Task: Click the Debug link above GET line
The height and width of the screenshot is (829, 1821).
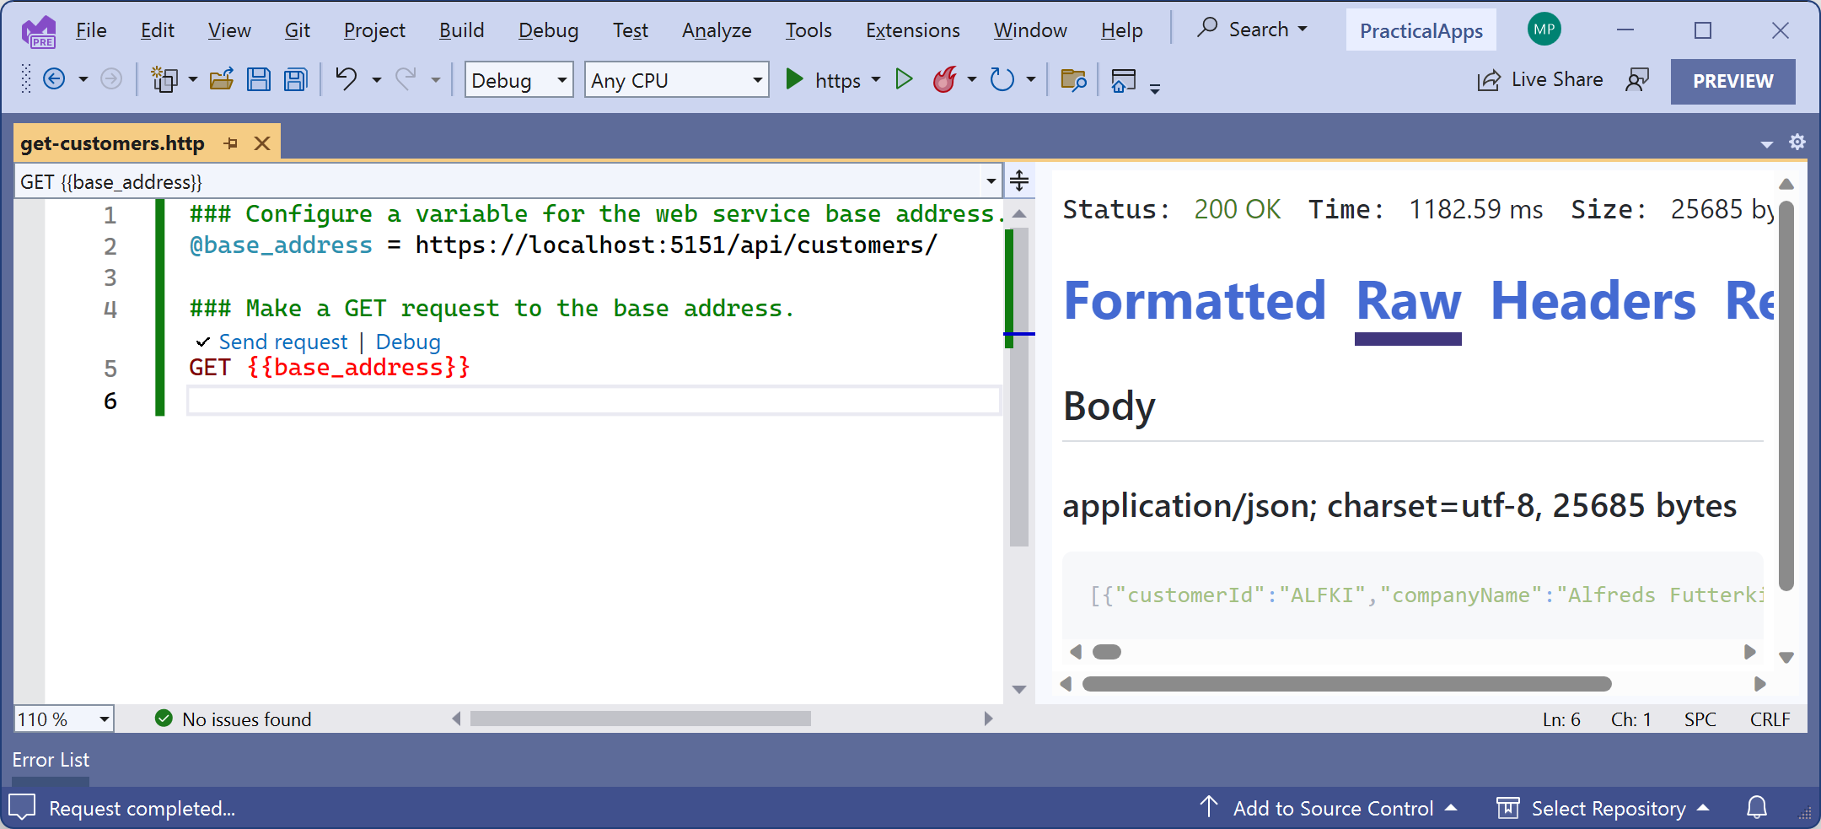Action: coord(408,342)
